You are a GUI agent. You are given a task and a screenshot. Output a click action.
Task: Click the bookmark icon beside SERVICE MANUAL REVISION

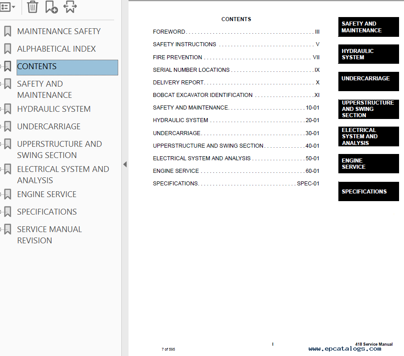pyautogui.click(x=8, y=229)
